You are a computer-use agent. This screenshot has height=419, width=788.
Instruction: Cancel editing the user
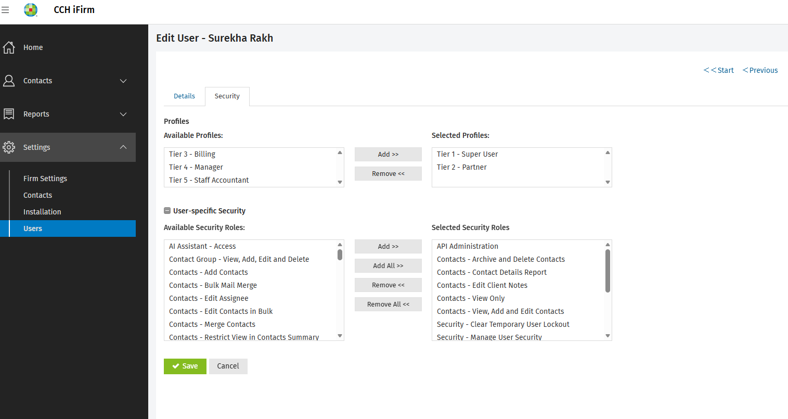coord(228,366)
